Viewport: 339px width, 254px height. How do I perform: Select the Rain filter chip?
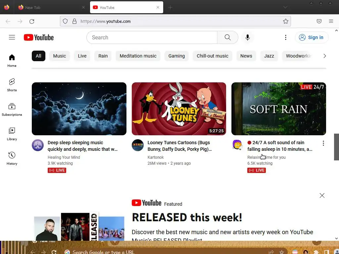(103, 56)
